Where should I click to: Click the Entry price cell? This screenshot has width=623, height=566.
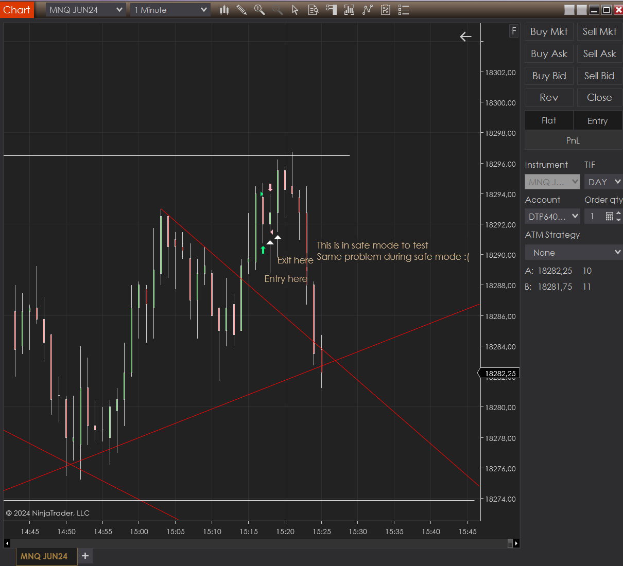click(x=597, y=120)
